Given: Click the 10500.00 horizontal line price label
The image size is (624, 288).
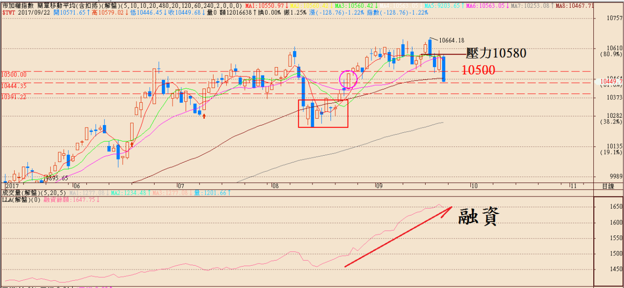Looking at the screenshot, I should click(x=14, y=74).
